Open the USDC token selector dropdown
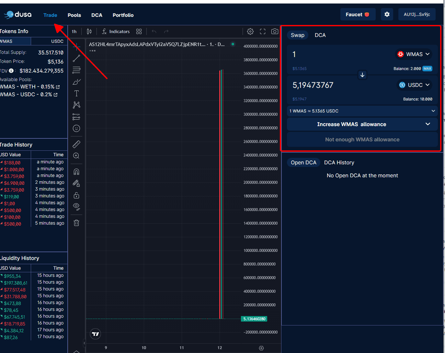 coord(415,85)
